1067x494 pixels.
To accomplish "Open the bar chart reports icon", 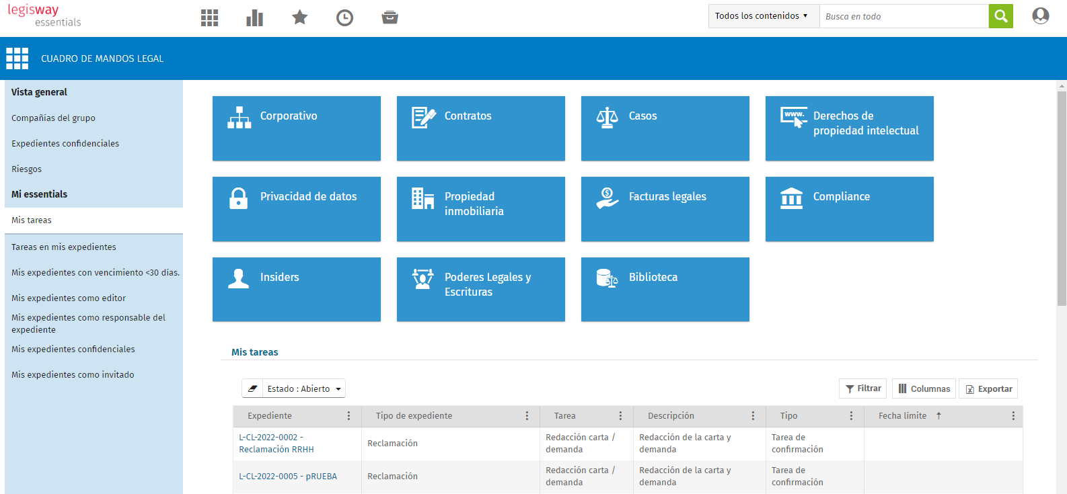I will 254,18.
